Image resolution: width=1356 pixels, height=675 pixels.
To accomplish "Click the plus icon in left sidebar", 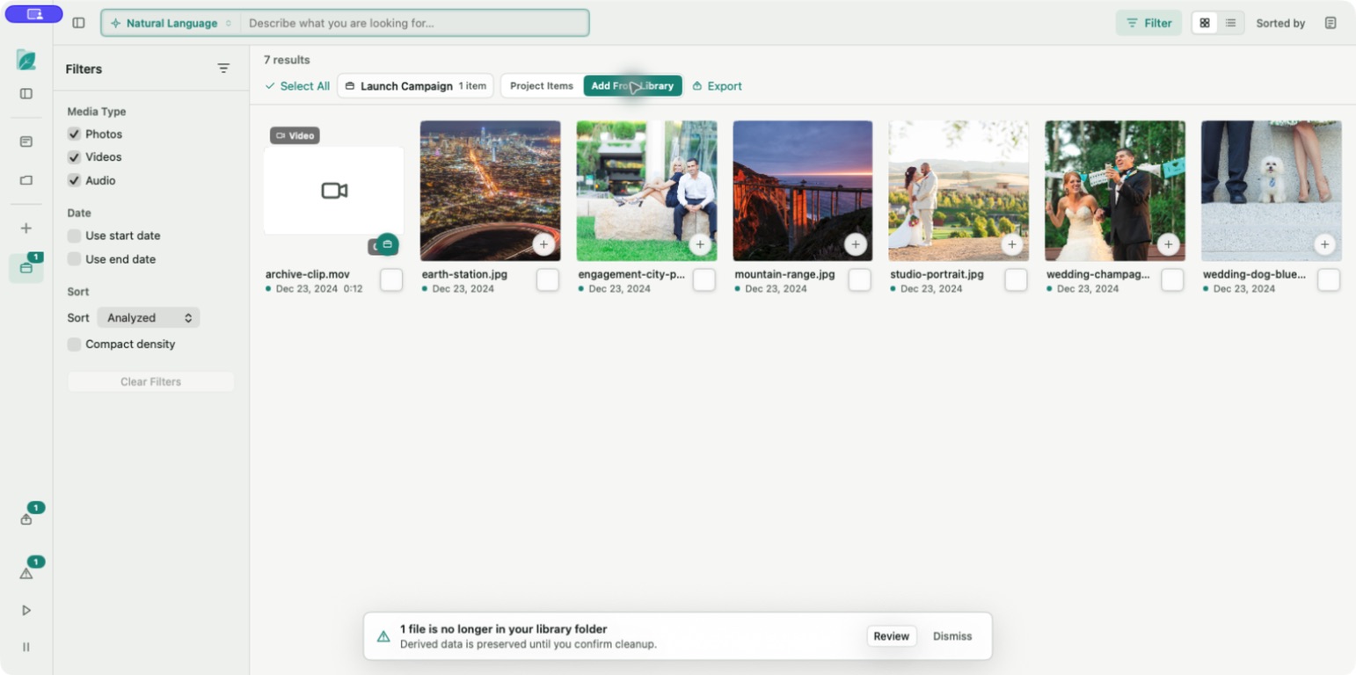I will (x=26, y=229).
